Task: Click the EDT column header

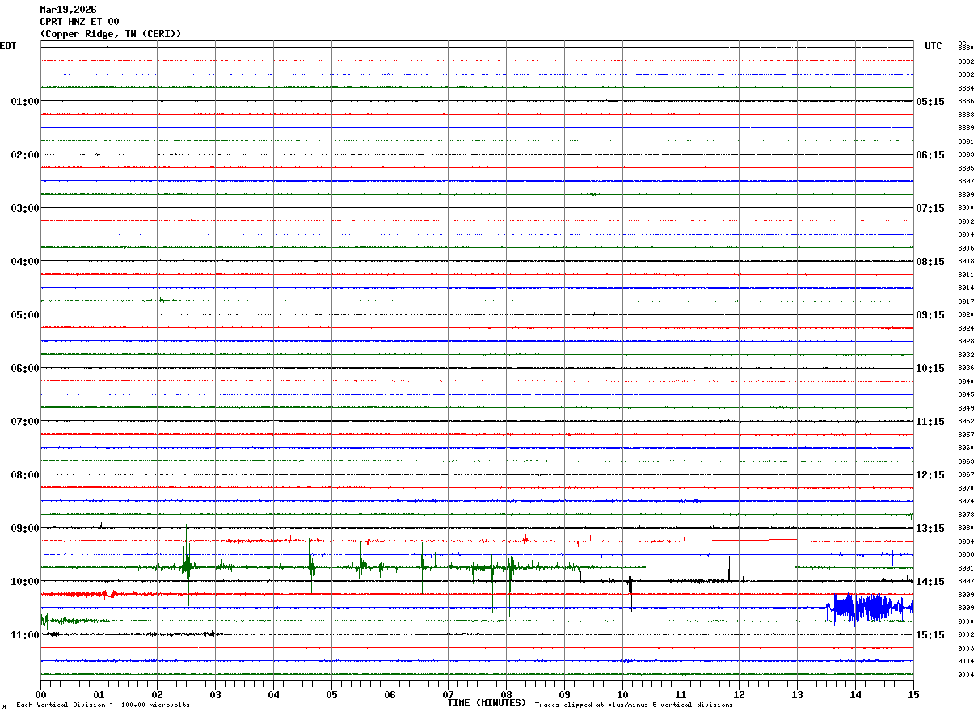Action: click(x=8, y=46)
